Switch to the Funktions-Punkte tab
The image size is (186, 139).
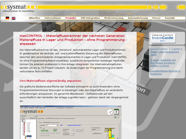[71, 118]
